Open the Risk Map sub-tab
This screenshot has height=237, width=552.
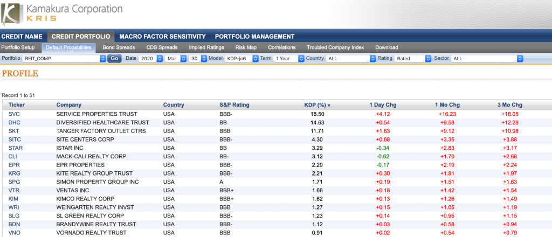[246, 47]
